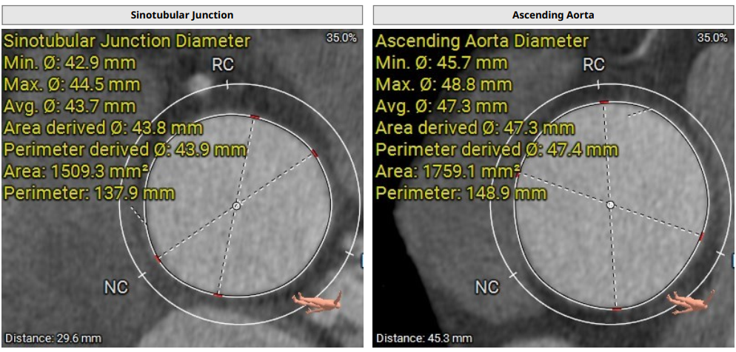
Task: Click the Sinotubular Junction panel header
Action: (x=182, y=15)
